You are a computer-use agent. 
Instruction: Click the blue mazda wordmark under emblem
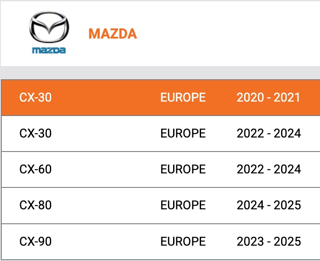coord(49,50)
